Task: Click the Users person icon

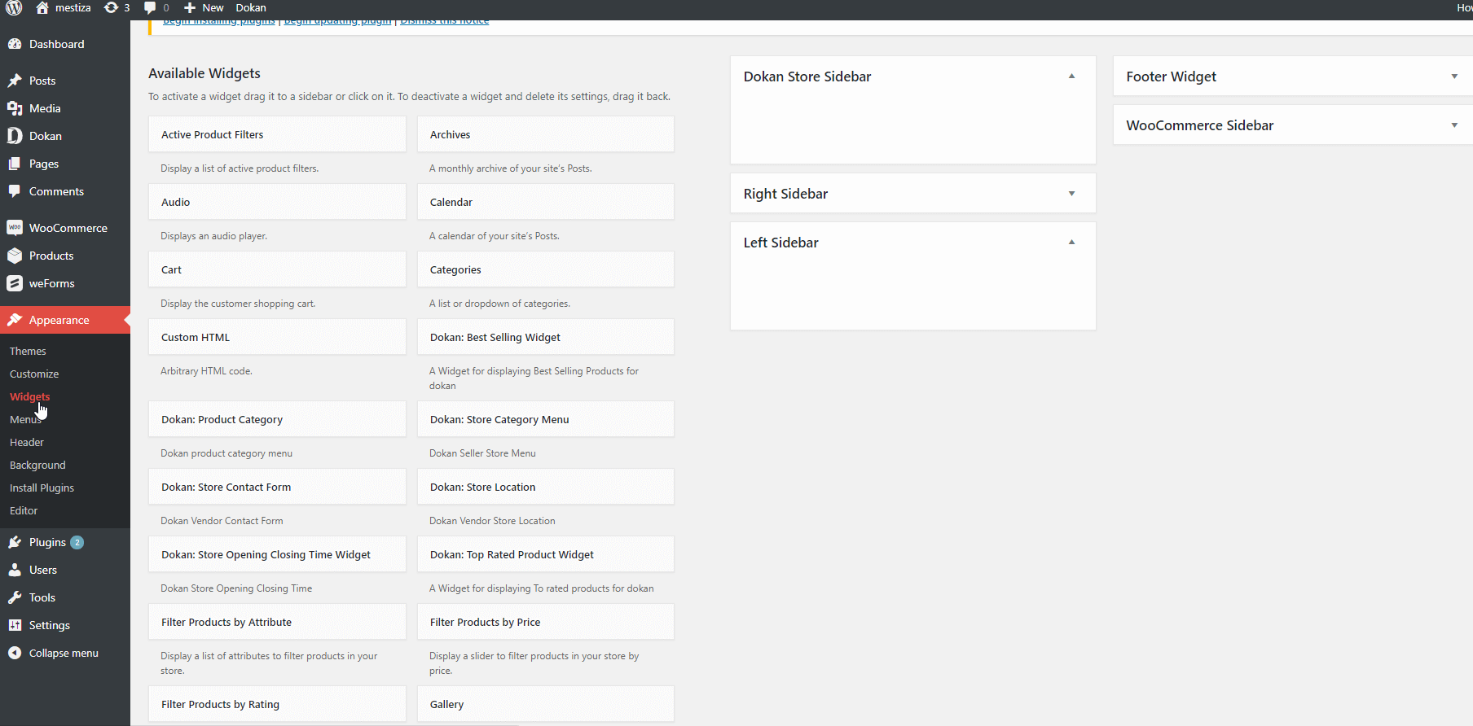Action: point(15,570)
